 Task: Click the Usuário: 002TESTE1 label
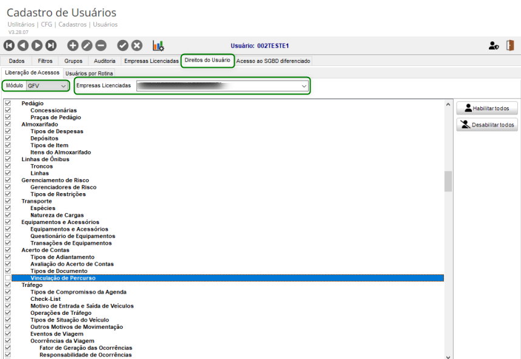click(x=260, y=46)
